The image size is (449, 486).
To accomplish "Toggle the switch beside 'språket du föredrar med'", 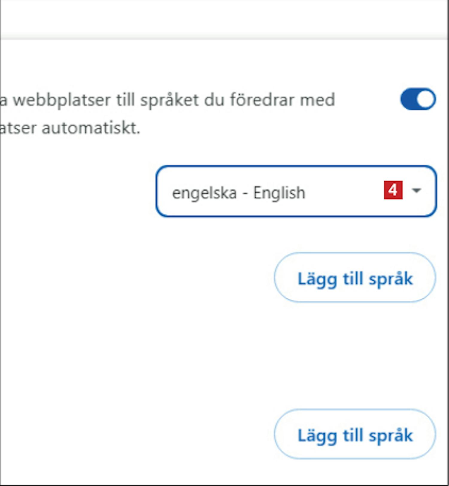I will pyautogui.click(x=418, y=99).
